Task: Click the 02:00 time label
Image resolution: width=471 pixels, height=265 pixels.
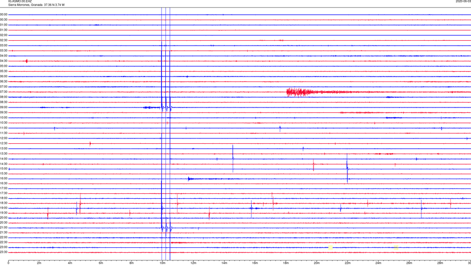Action: click(x=4, y=35)
